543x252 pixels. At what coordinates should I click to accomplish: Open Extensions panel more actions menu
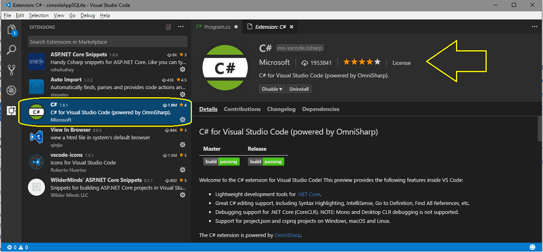181,27
